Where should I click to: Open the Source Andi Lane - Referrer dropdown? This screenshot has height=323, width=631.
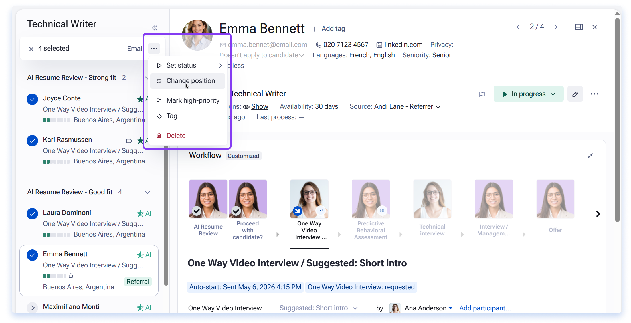click(x=408, y=107)
